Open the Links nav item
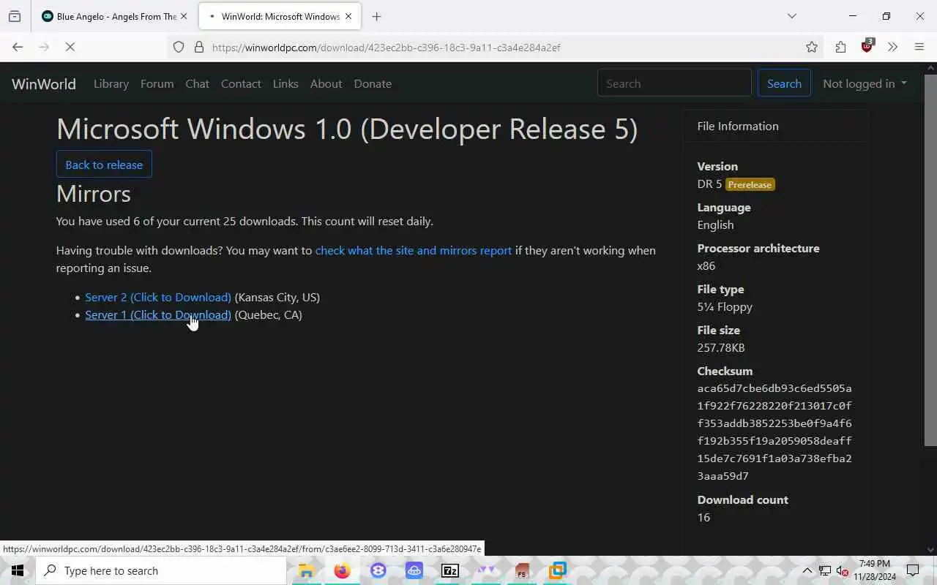Screen dimensions: 937x585 coord(285,83)
